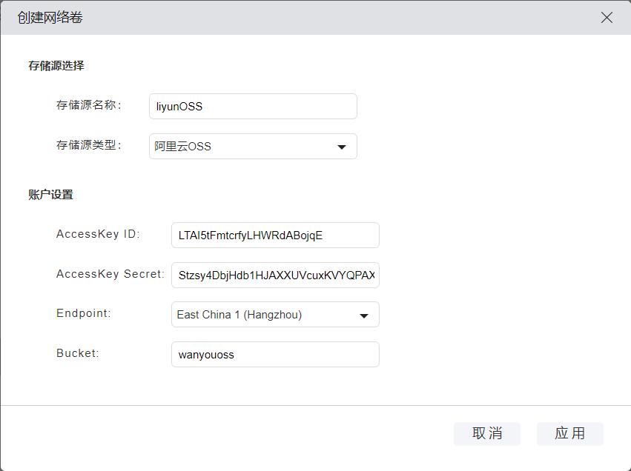Select the AccessKey ID text field

tap(274, 235)
